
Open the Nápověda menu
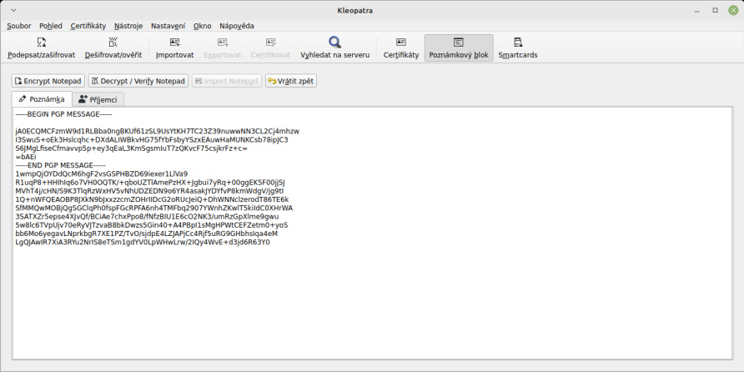coord(237,26)
